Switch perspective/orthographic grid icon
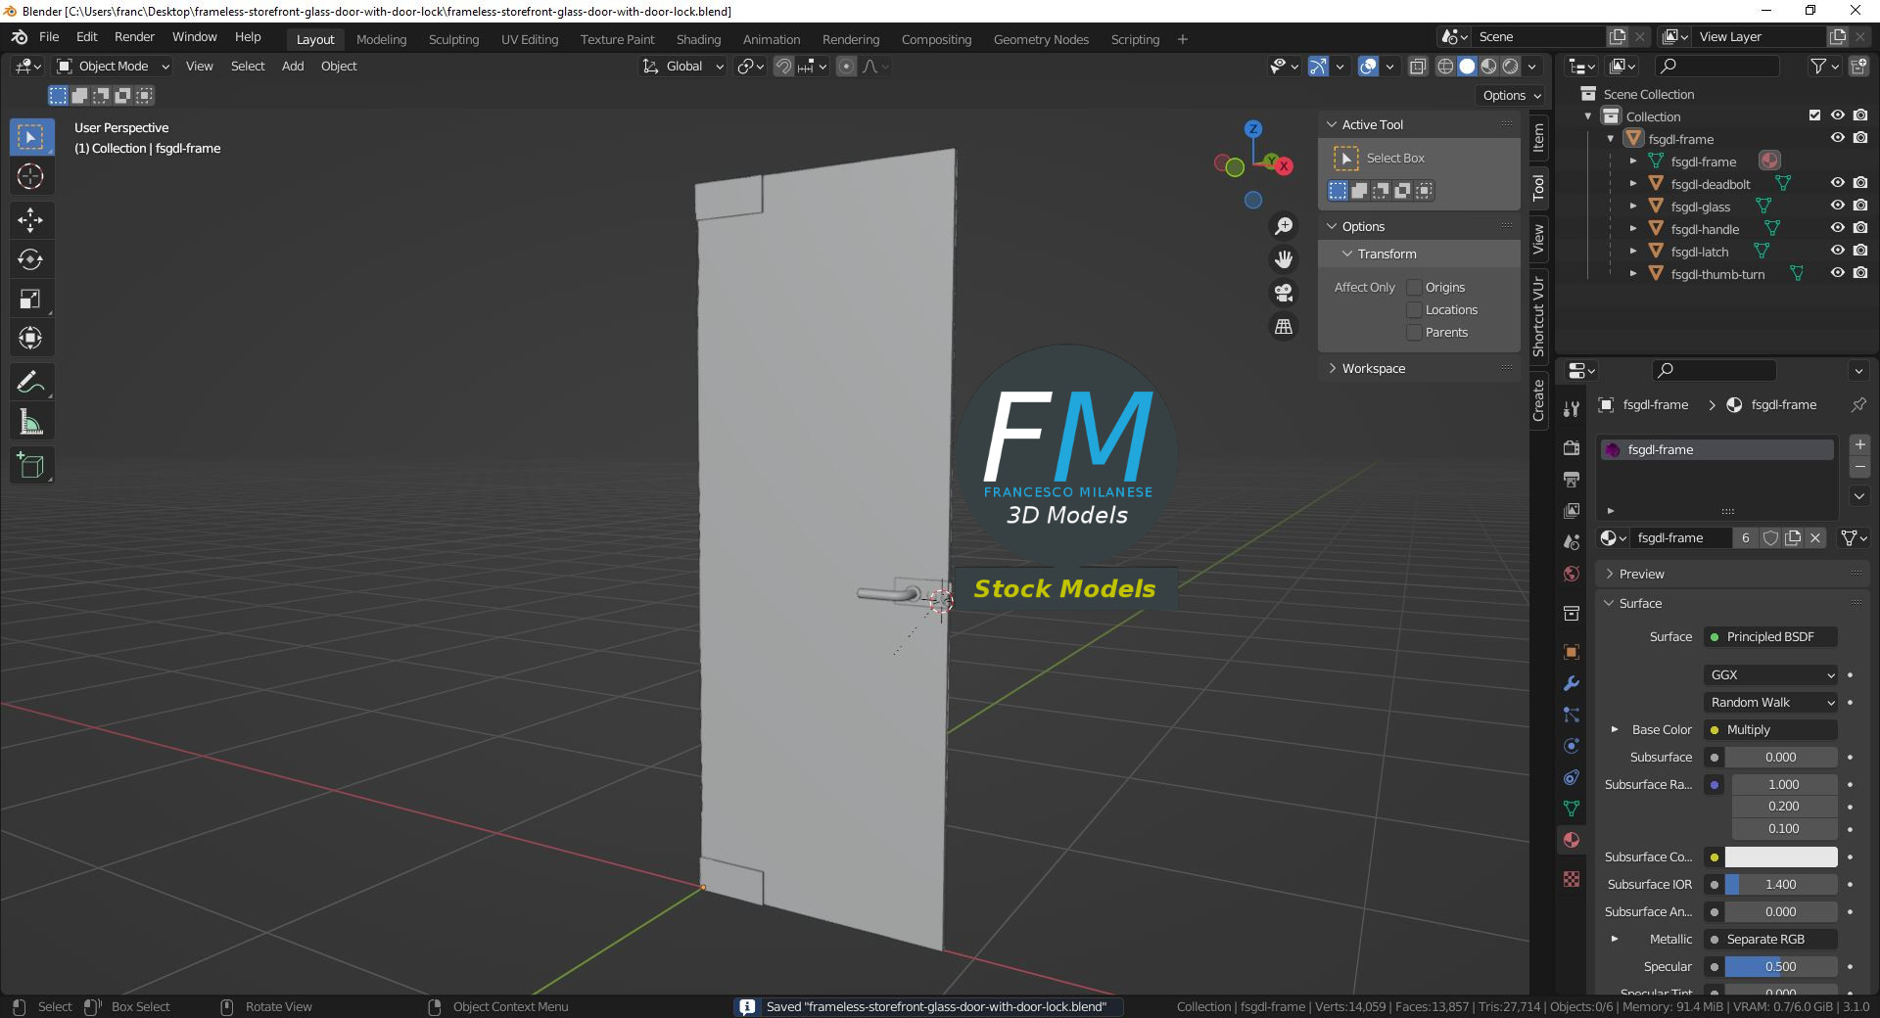Image resolution: width=1880 pixels, height=1018 pixels. pos(1283,326)
